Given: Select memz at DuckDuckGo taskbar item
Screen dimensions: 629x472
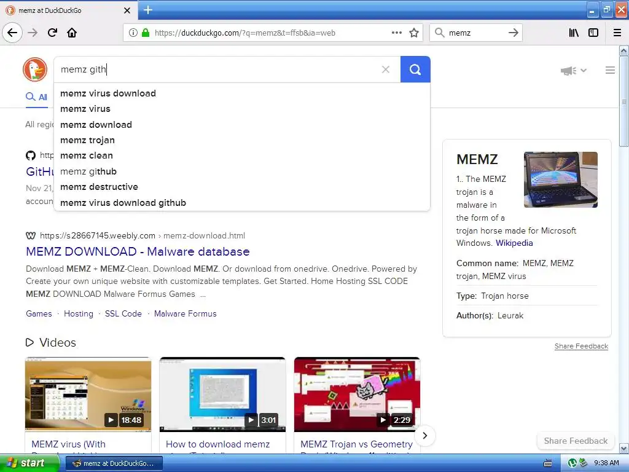Looking at the screenshot, I should pos(114,463).
